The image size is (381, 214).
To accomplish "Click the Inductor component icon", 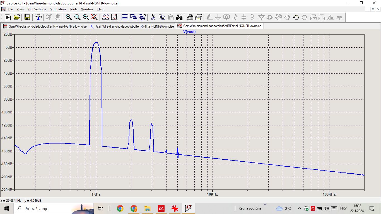I will click(x=252, y=17).
